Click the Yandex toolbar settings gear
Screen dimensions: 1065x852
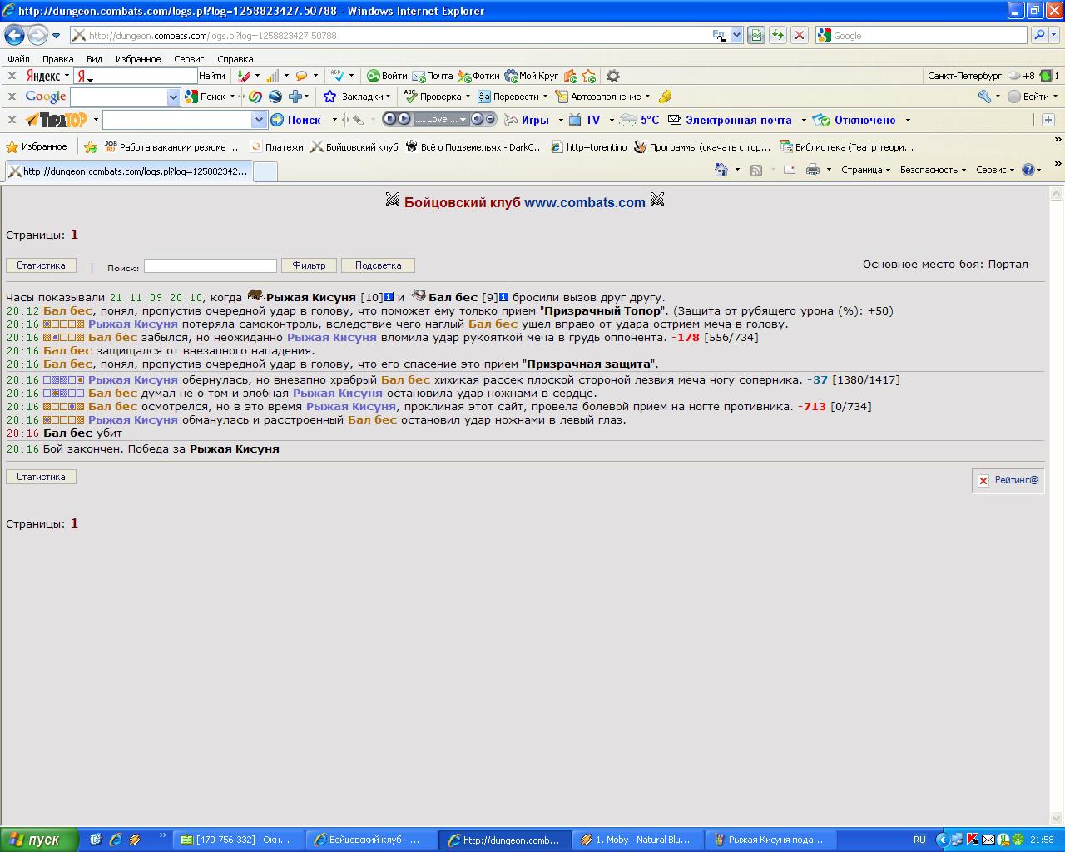pos(613,76)
